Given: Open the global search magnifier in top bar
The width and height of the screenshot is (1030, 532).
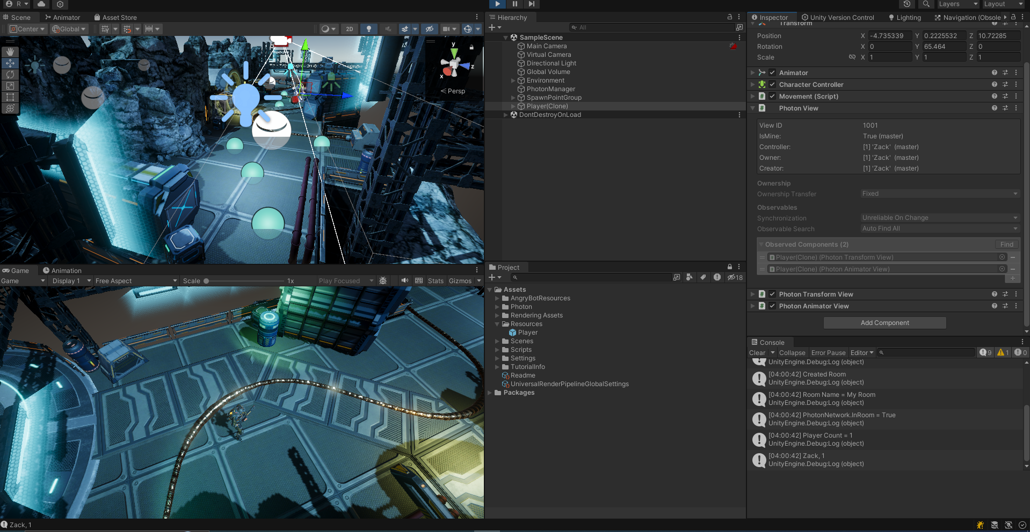Looking at the screenshot, I should (x=926, y=4).
